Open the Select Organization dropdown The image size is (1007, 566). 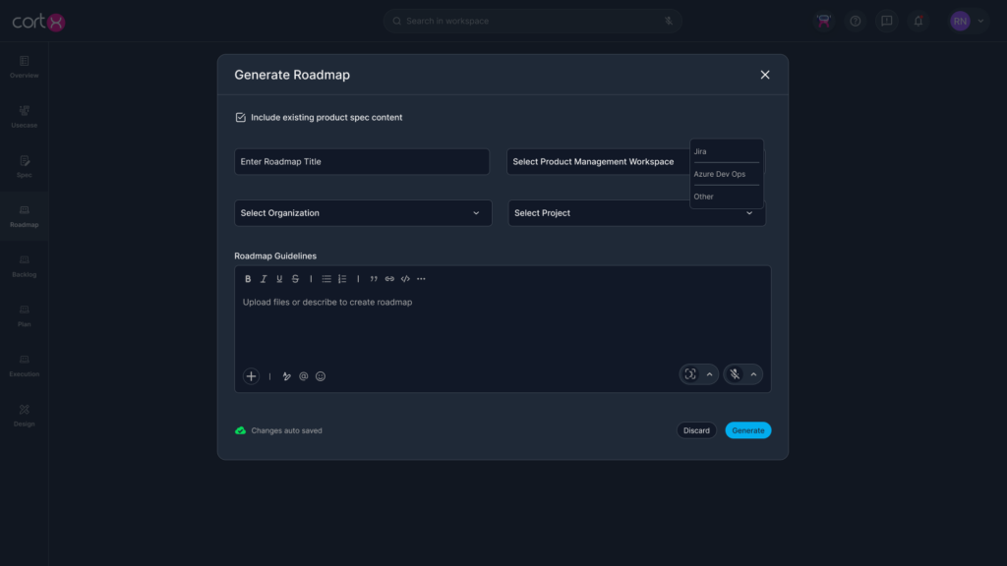coord(362,213)
